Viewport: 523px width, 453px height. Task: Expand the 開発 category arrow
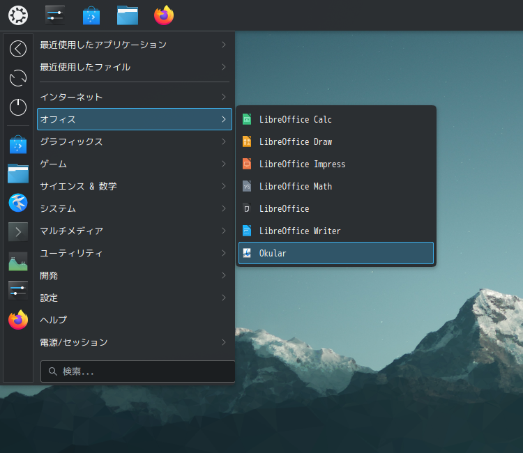click(224, 276)
